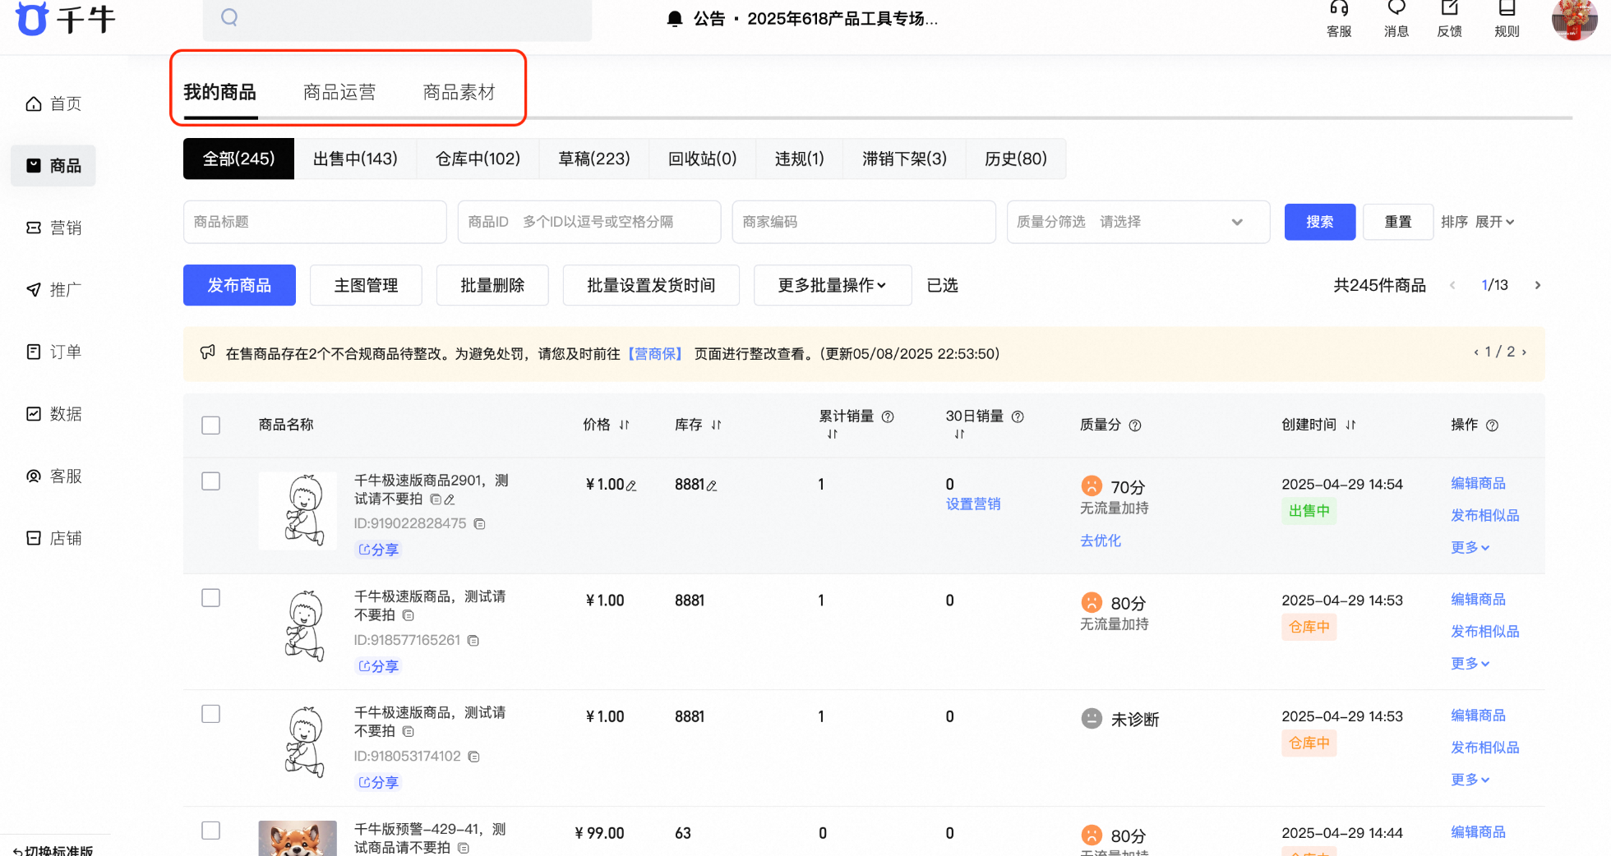
Task: Open 更多批量操作 dropdown
Action: tap(833, 285)
